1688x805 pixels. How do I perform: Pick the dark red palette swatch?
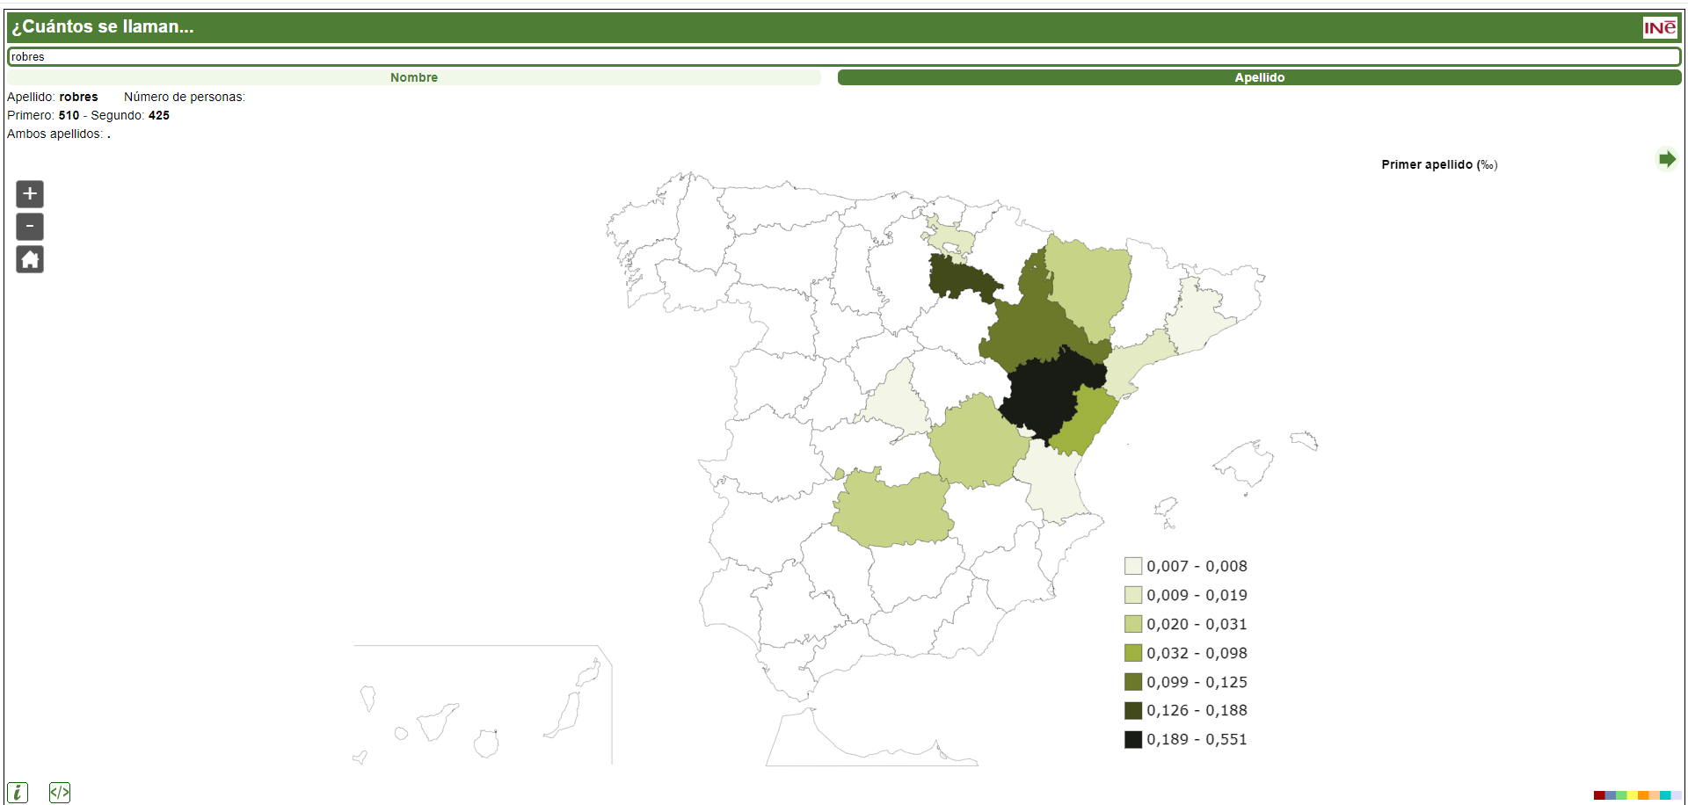(x=1599, y=795)
